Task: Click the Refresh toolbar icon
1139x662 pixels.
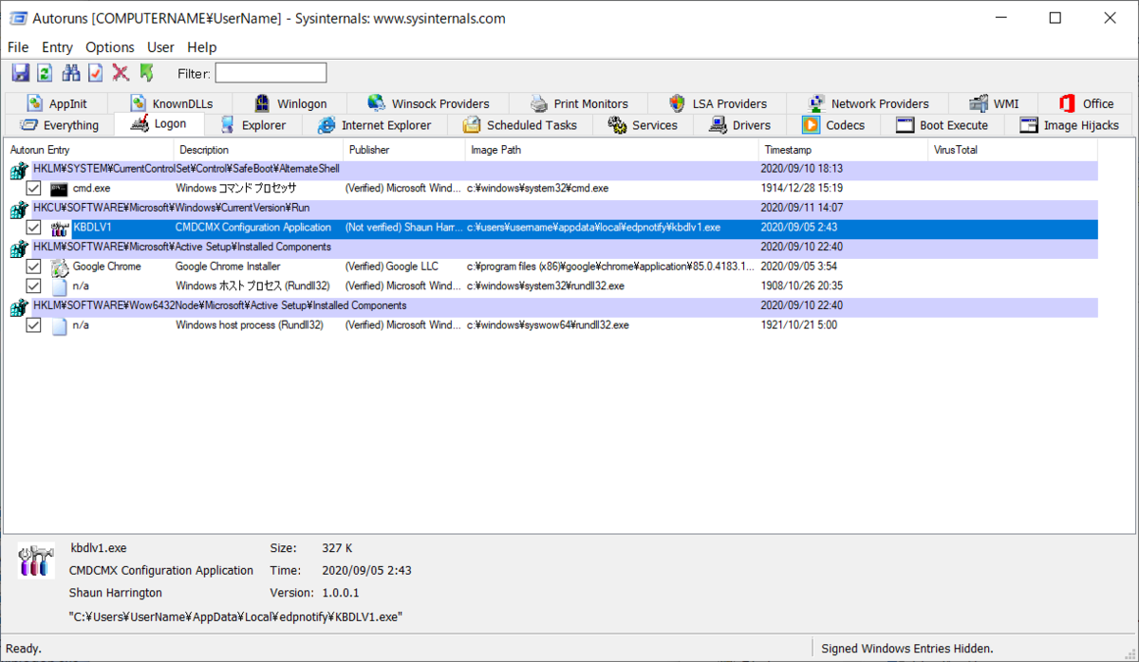Action: pyautogui.click(x=45, y=73)
